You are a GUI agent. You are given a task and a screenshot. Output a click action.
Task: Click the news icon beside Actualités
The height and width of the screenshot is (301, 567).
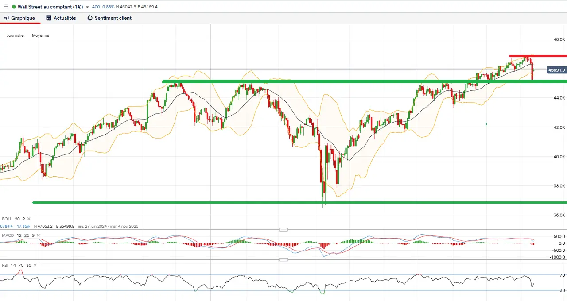[x=49, y=18]
